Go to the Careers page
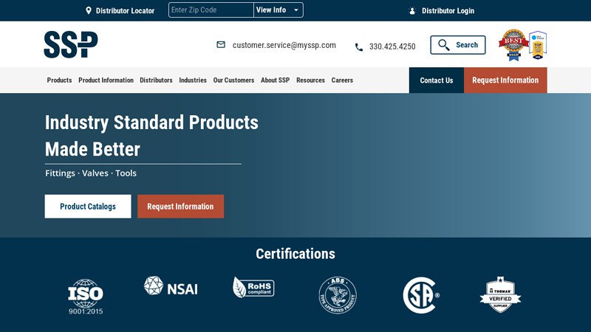591x332 pixels. 342,80
